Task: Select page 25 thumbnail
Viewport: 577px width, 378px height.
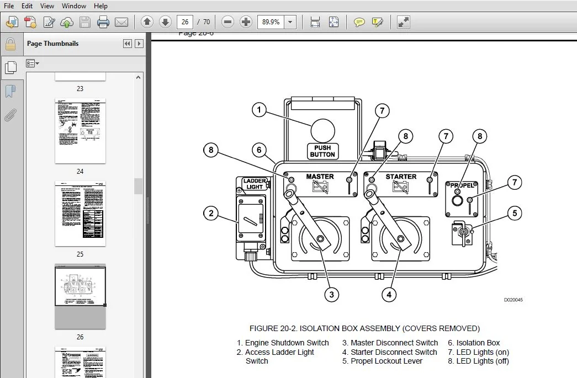Action: click(x=80, y=214)
